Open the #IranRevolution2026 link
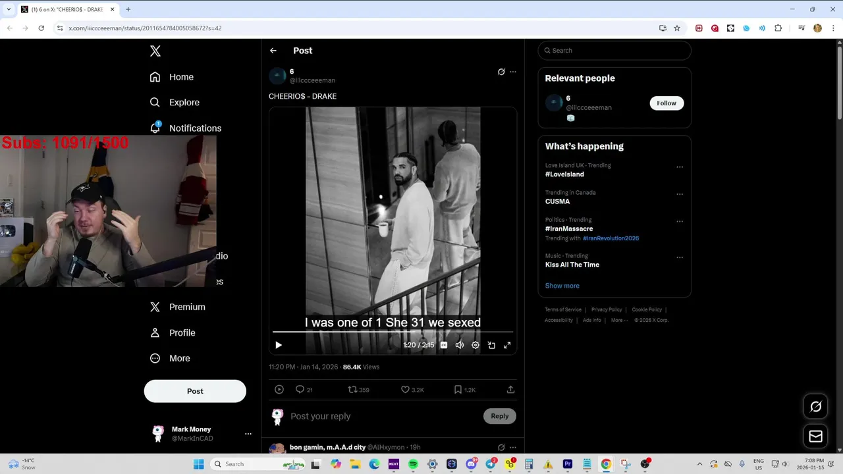This screenshot has height=474, width=843. [611, 238]
